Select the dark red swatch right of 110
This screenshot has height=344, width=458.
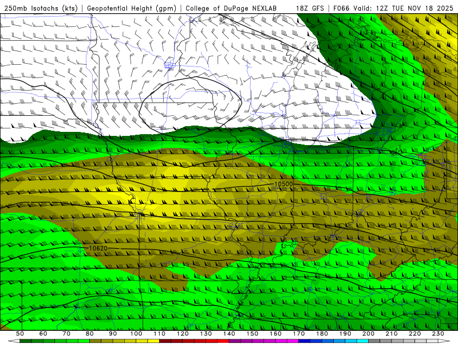(165, 341)
